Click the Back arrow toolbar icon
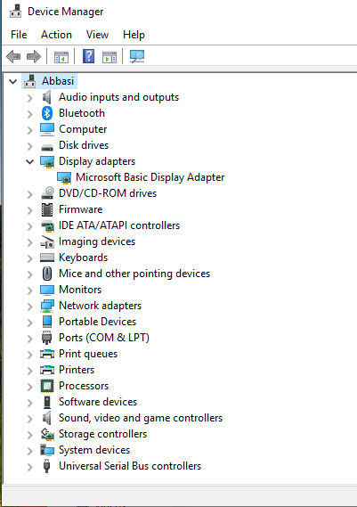 click(13, 57)
